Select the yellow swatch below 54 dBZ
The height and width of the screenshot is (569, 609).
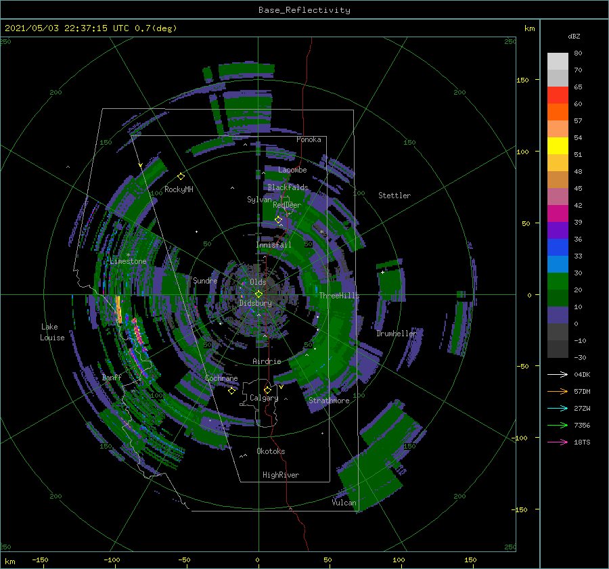point(558,145)
